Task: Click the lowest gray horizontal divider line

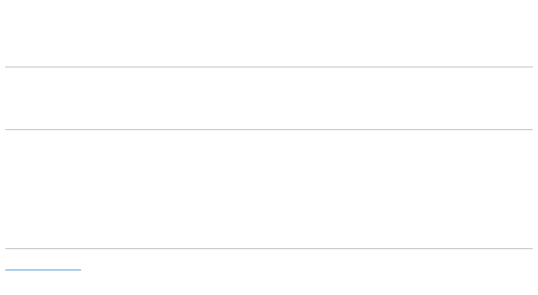Action: (269, 248)
